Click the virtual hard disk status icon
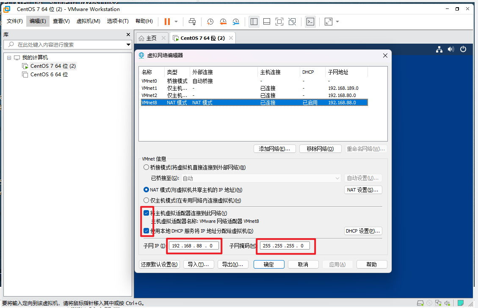The height and width of the screenshot is (308, 478). coord(420,302)
